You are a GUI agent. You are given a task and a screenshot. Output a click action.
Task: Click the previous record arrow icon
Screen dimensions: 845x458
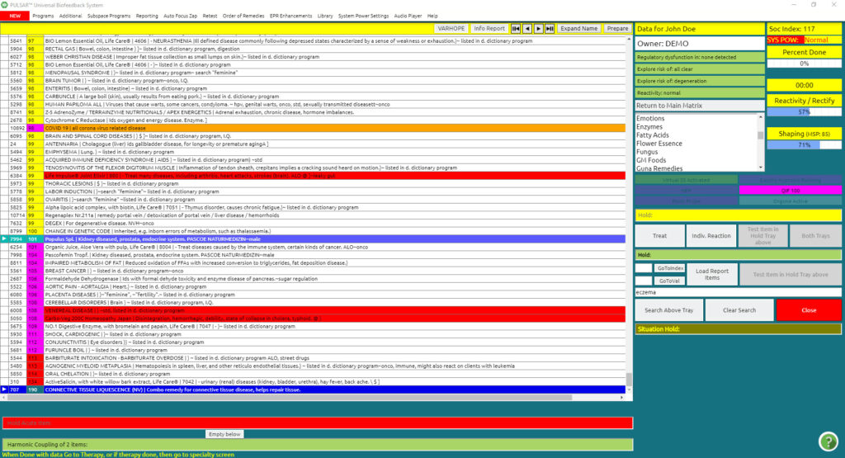point(527,28)
